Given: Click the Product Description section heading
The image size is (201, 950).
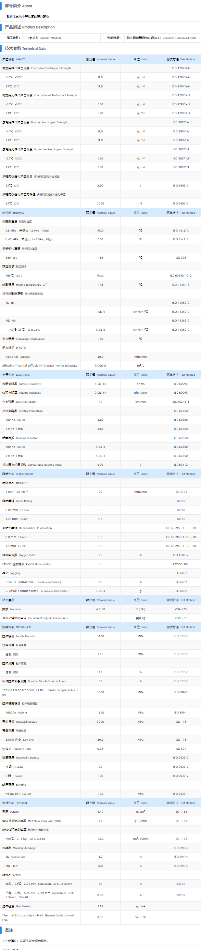Looking at the screenshot, I should (x=30, y=27).
